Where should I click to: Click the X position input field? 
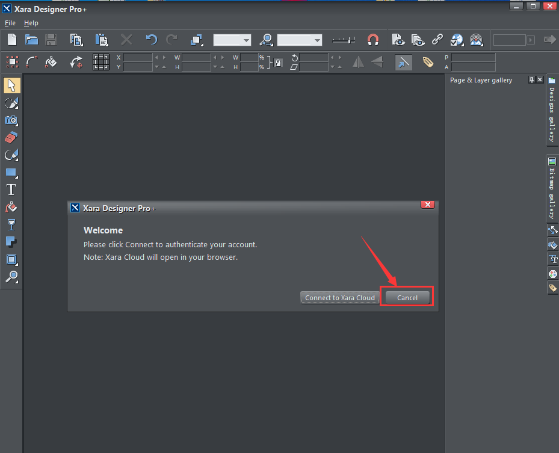click(x=138, y=57)
